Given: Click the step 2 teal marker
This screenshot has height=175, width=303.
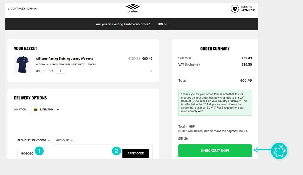Looking at the screenshot, I should tap(116, 151).
